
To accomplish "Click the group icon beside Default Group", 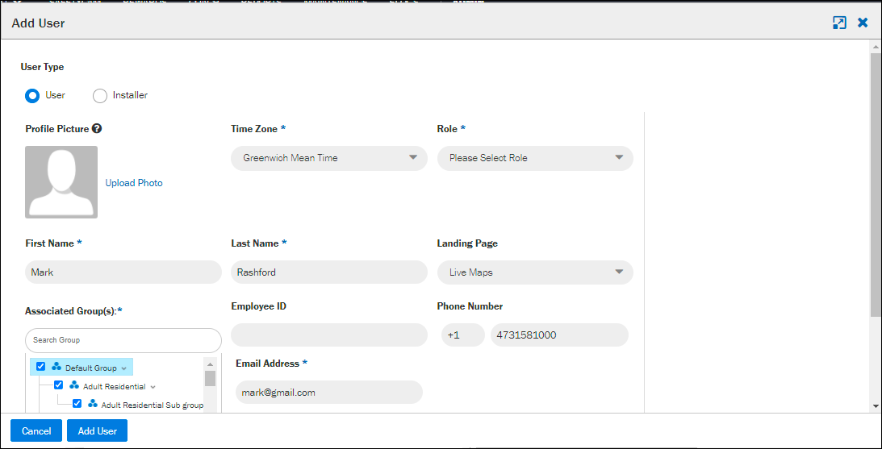I will 56,367.
